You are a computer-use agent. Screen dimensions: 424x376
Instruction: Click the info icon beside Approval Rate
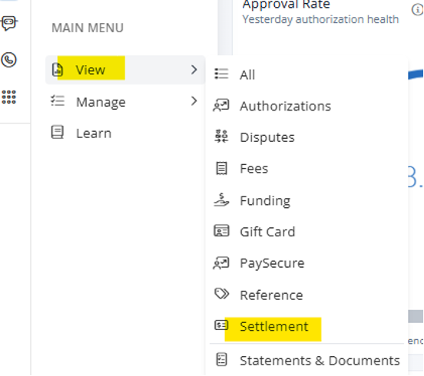tap(417, 10)
